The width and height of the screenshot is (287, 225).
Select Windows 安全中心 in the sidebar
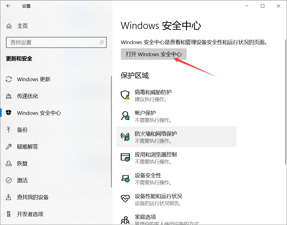pyautogui.click(x=56, y=113)
